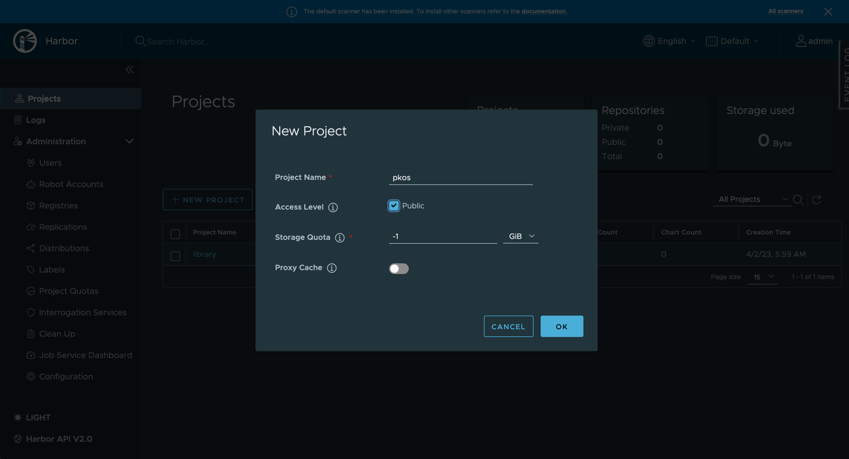This screenshot has height=459, width=849.
Task: Click the refresh projects list icon
Action: pyautogui.click(x=816, y=200)
